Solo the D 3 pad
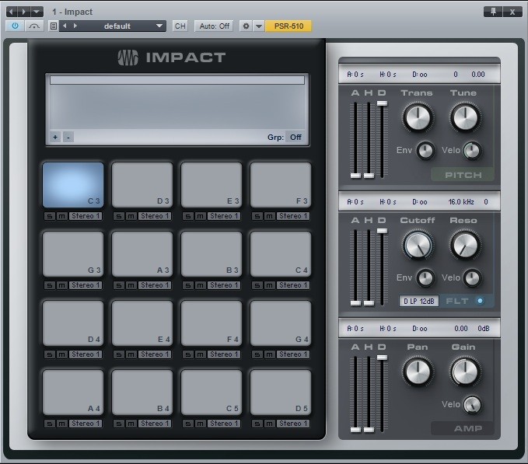This screenshot has width=528, height=464. tap(118, 216)
